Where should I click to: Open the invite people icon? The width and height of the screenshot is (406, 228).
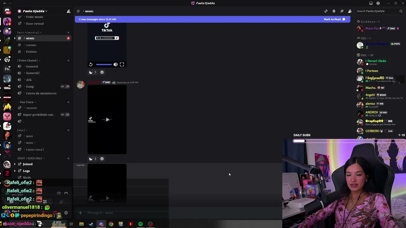click(69, 11)
